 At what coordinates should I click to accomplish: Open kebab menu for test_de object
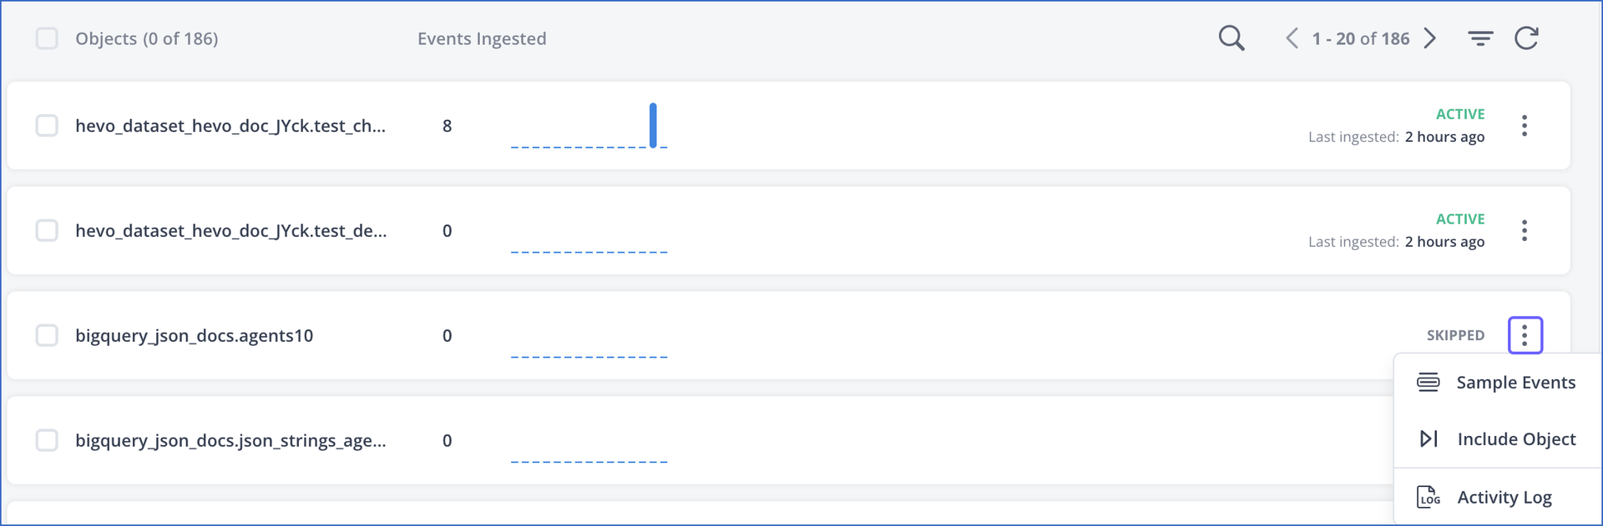coord(1525,231)
